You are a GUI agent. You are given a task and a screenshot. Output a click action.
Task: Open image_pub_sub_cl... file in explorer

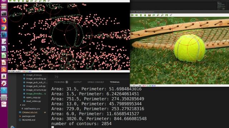coord(36,82)
